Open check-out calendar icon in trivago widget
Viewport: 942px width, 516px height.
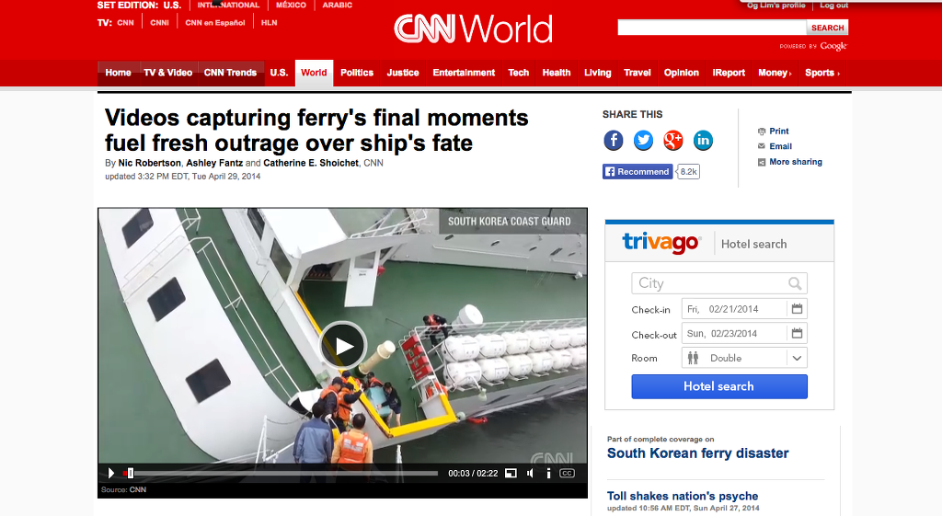[x=797, y=333]
